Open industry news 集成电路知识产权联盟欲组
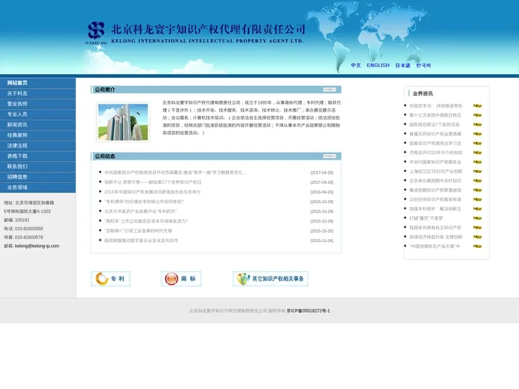Viewport: 519px width, 389px height. (435, 190)
